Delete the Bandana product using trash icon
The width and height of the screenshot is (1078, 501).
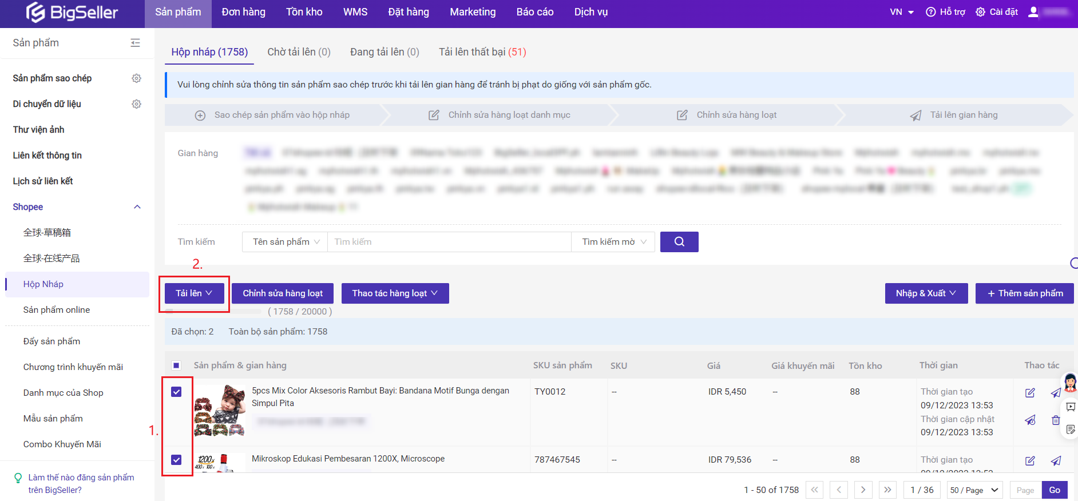point(1056,420)
